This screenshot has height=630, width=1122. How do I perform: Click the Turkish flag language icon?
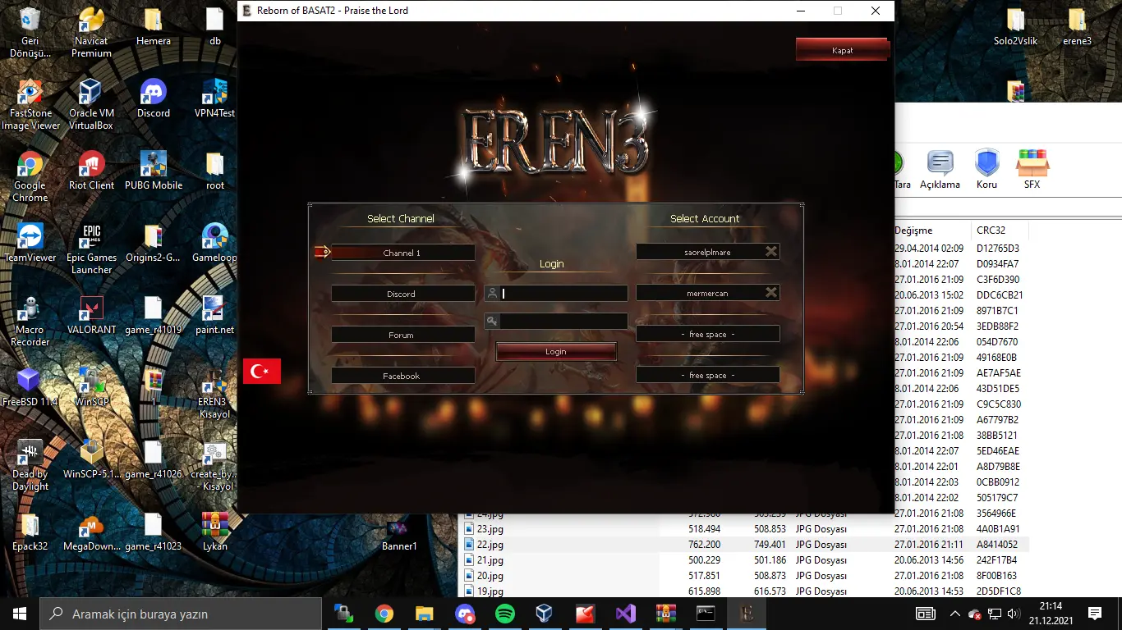click(x=262, y=371)
